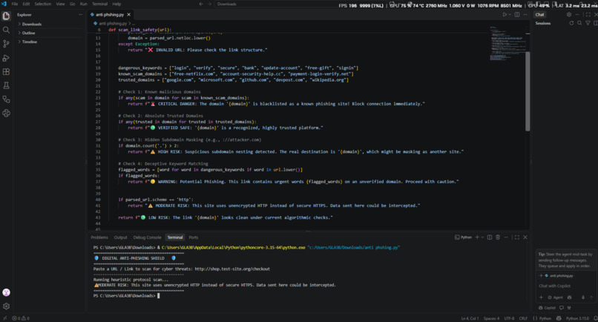This screenshot has width=598, height=322.
Task: Refresh the chat Sessions list
Action: (571, 23)
